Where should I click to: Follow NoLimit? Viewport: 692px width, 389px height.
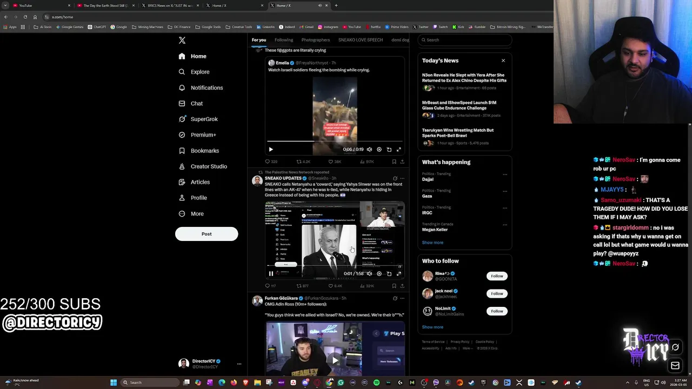[x=497, y=311]
